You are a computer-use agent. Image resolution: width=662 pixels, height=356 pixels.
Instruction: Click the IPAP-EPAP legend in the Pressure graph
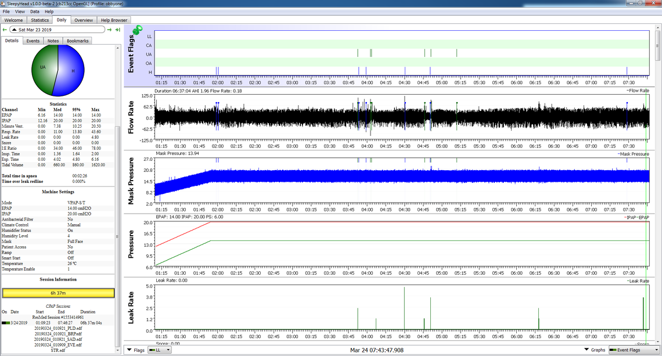[636, 217]
